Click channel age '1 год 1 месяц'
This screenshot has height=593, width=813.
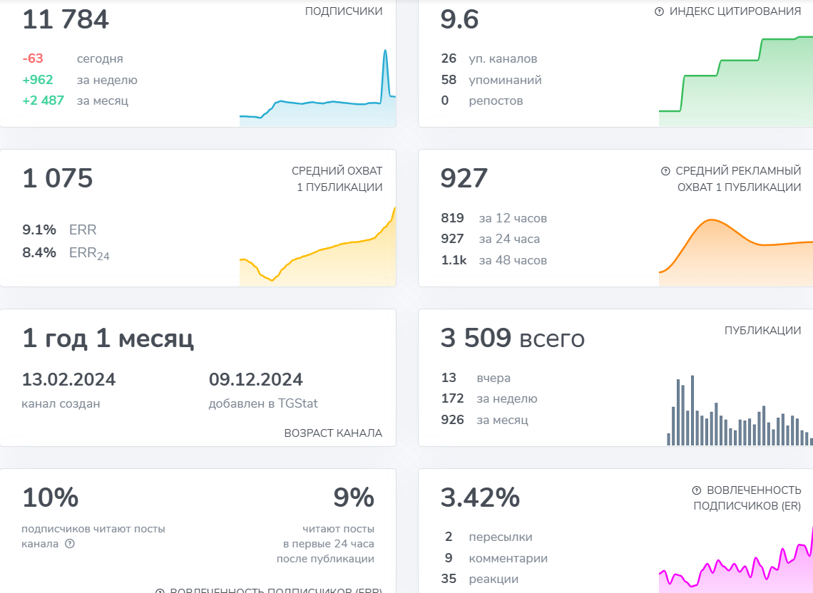click(x=108, y=338)
